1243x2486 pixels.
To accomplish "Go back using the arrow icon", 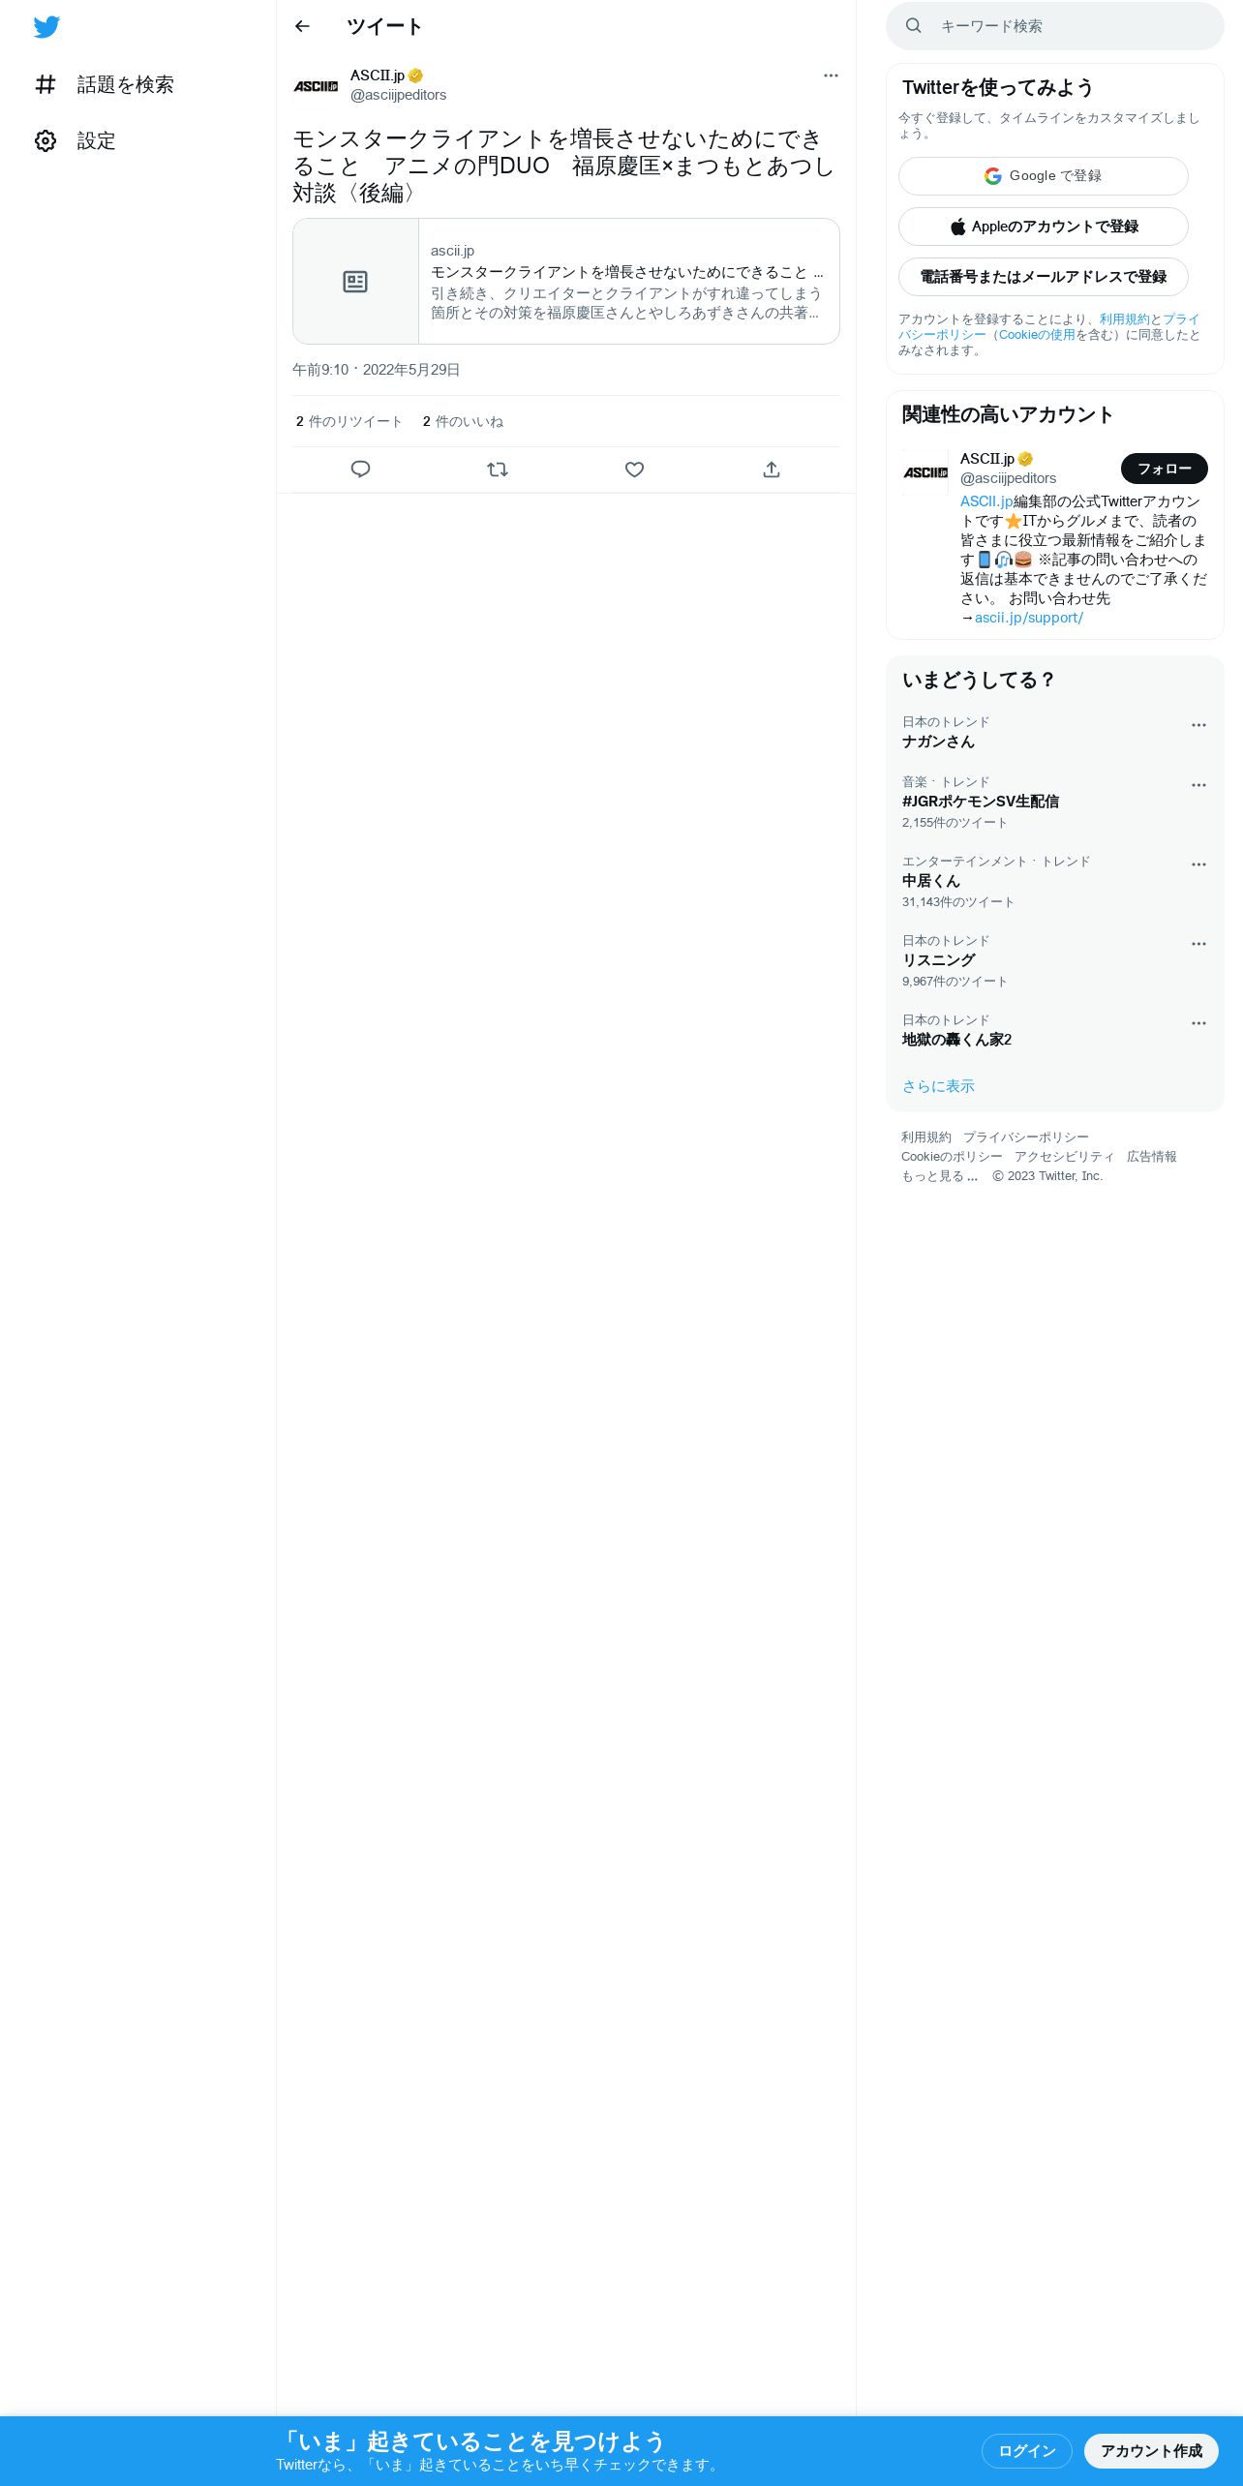I will click(302, 26).
